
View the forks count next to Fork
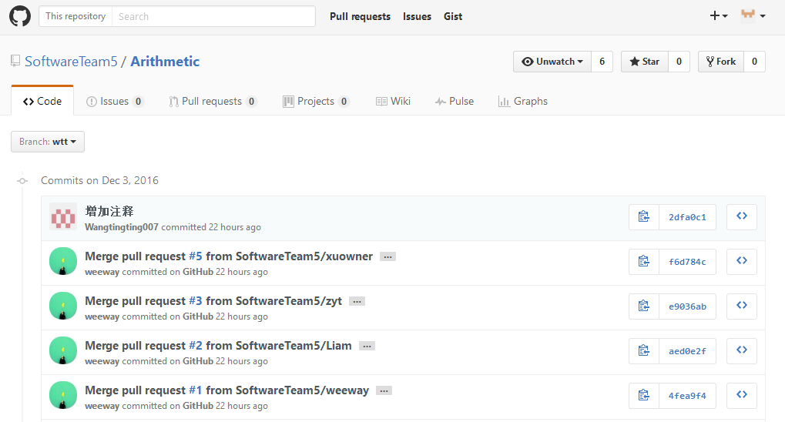[754, 62]
